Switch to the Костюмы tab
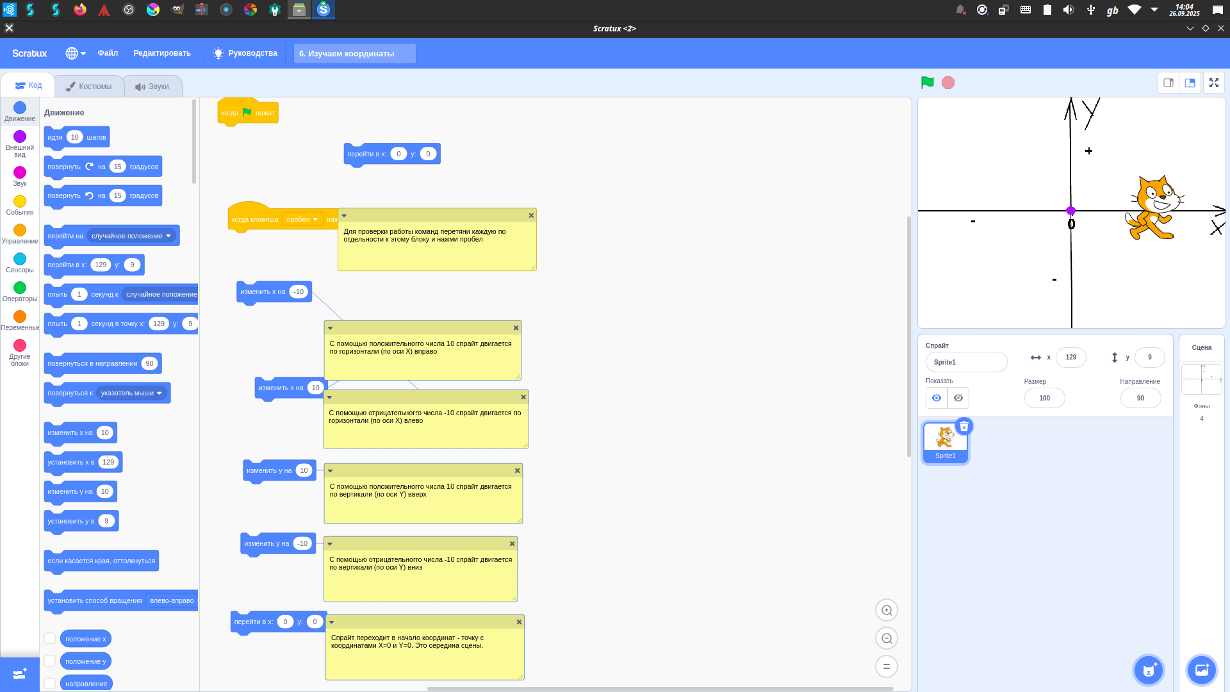The image size is (1230, 692). [x=88, y=86]
